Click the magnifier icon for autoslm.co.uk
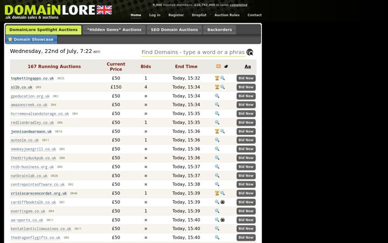The width and height of the screenshot is (388, 243). point(217,140)
